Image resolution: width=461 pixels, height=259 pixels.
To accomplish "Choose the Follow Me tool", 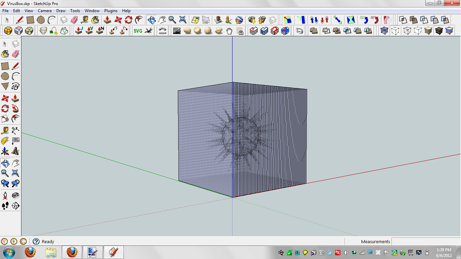I will 16,109.
